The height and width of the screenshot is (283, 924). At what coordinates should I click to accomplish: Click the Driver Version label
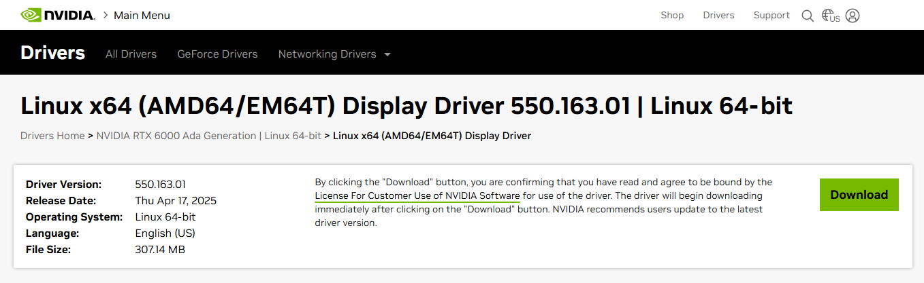[x=63, y=185]
